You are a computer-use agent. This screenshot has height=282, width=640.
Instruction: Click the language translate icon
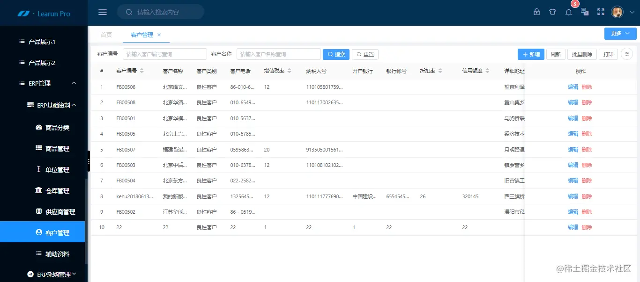tap(585, 12)
